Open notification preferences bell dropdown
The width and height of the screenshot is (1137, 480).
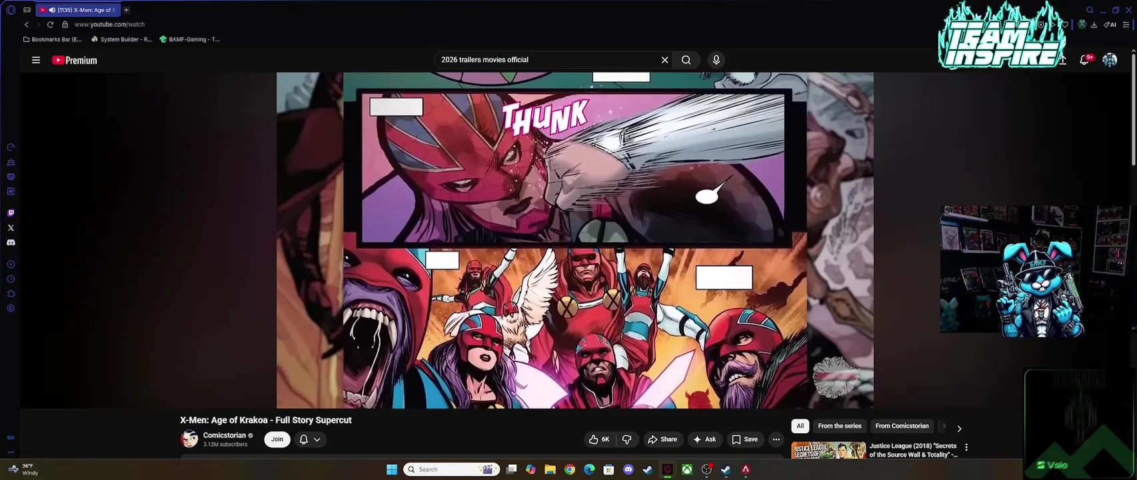310,439
